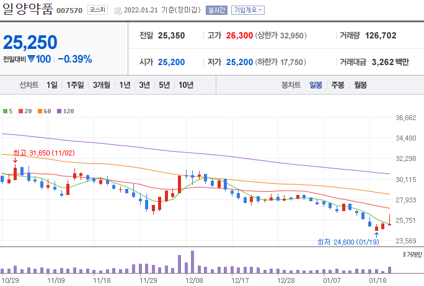Click 상한가 32,950 text
The height and width of the screenshot is (286, 424).
[281, 35]
